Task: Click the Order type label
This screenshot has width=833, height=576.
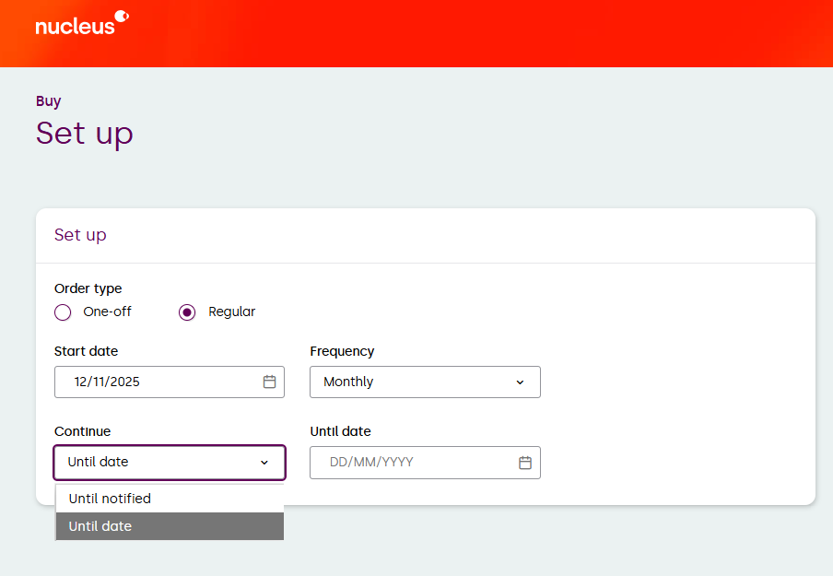Action: [x=88, y=288]
